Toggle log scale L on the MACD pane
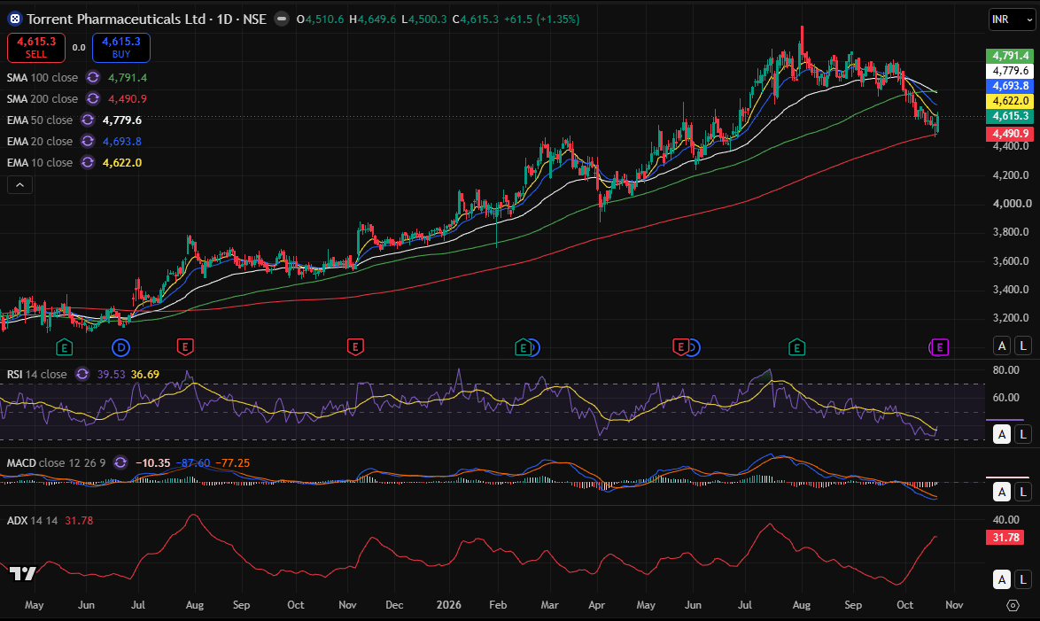The image size is (1040, 621). click(x=1023, y=492)
